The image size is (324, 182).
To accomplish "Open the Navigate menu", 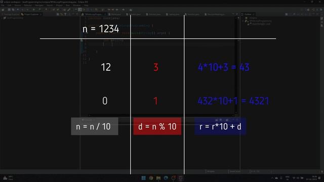I will click(x=39, y=6).
